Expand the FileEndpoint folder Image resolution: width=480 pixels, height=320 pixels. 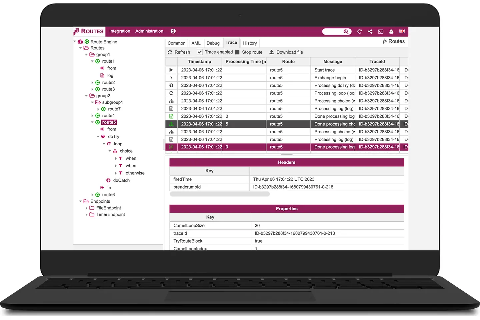[x=86, y=208]
